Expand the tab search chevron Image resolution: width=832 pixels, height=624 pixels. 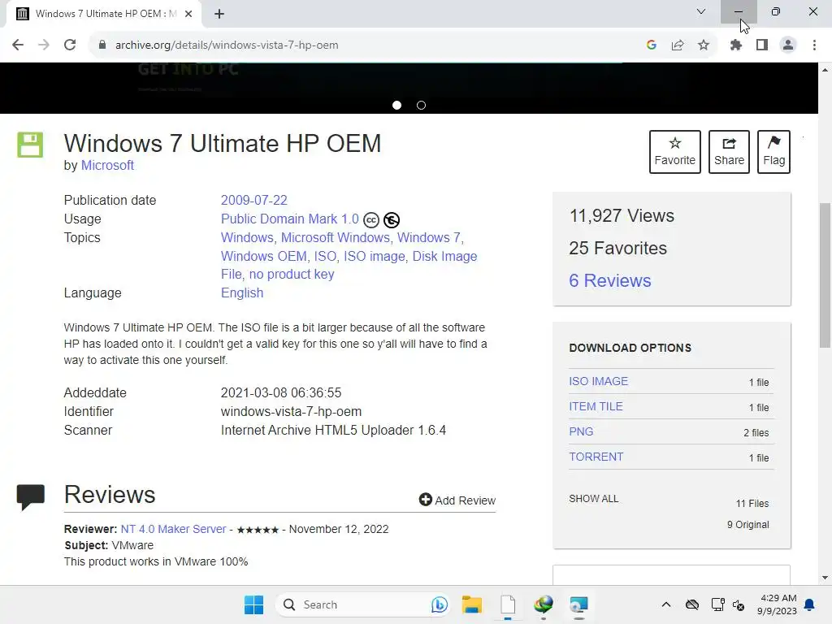click(x=701, y=11)
